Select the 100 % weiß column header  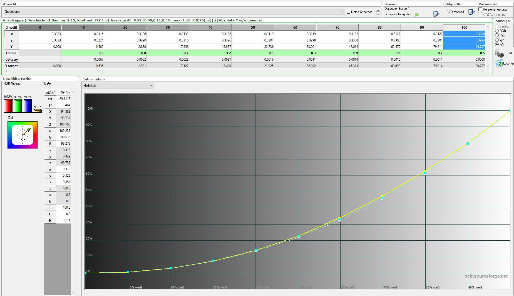[464, 27]
